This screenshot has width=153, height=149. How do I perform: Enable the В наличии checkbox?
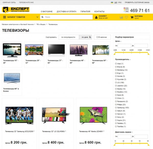coord(97,37)
